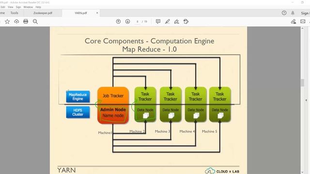This screenshot has width=310, height=174.
Task: Click Task Tracker above Machine 5
Action: coord(219,97)
